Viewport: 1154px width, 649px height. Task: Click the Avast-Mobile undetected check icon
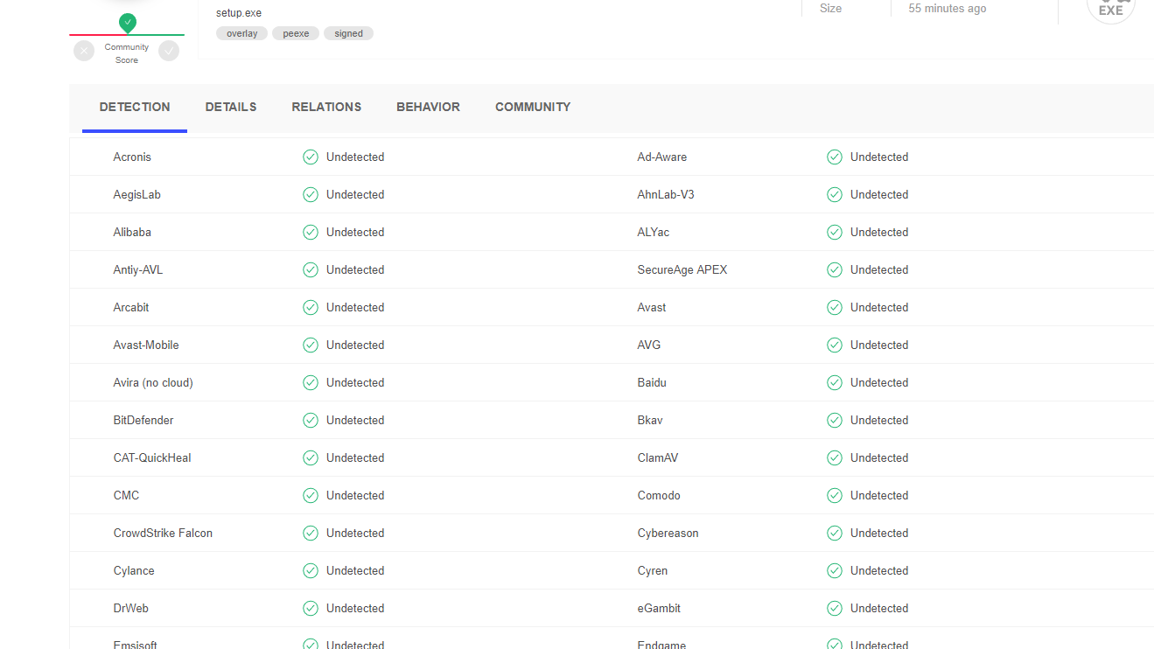[311, 345]
